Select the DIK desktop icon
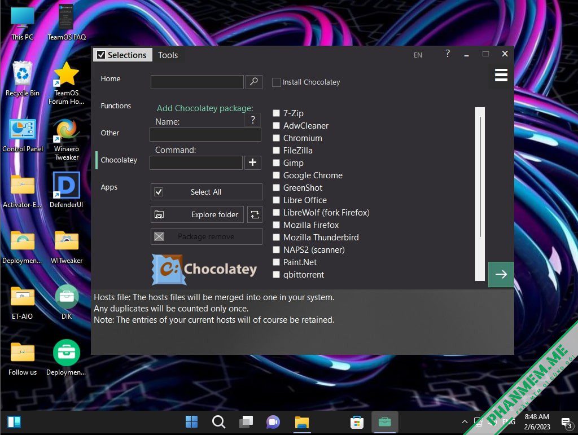 (x=67, y=302)
